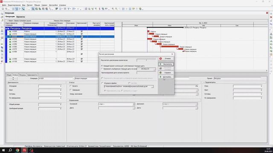Click the zoom in timescale icon
This screenshot has width=273, height=153.
(x=113, y=9)
